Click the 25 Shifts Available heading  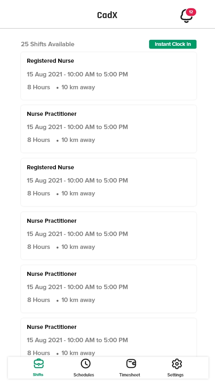(48, 44)
